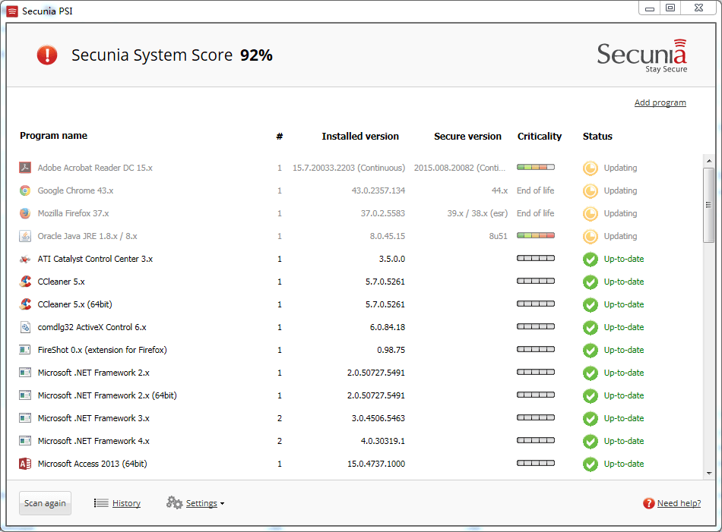
Task: Sort by Program name column header
Action: coord(53,136)
